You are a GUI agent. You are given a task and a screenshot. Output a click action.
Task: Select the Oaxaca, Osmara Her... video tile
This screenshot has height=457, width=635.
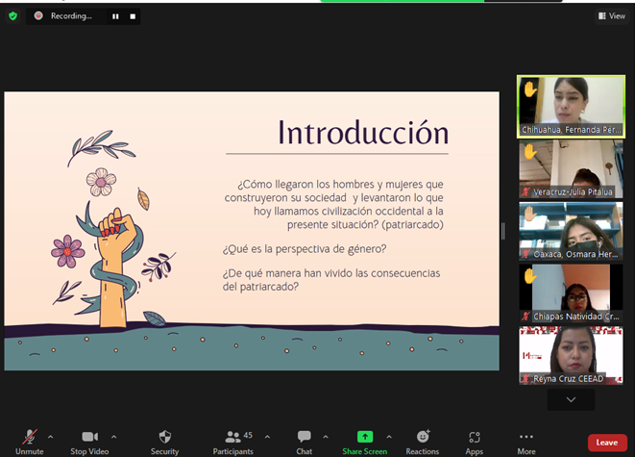[x=571, y=231]
